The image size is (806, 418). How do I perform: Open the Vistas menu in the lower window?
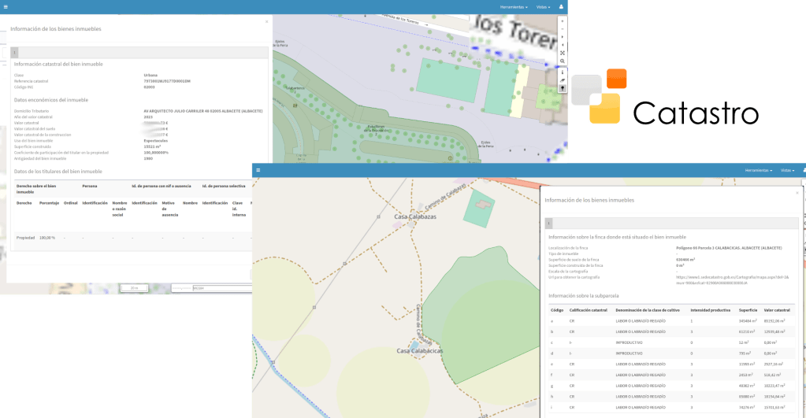[787, 170]
